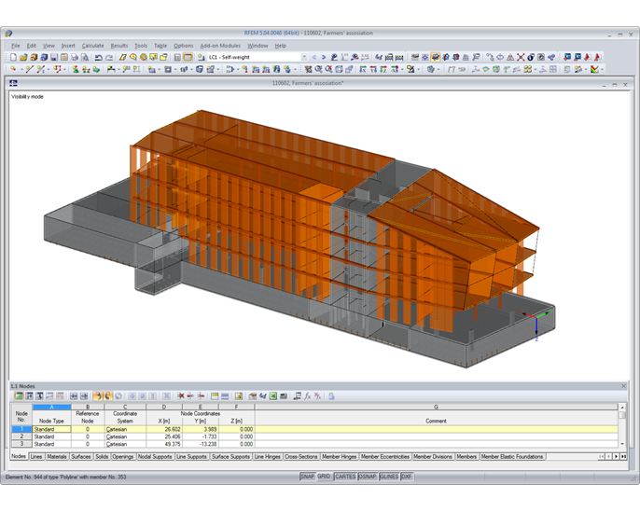Click the view in X direction icon
This screenshot has height=512, width=640.
[362, 69]
